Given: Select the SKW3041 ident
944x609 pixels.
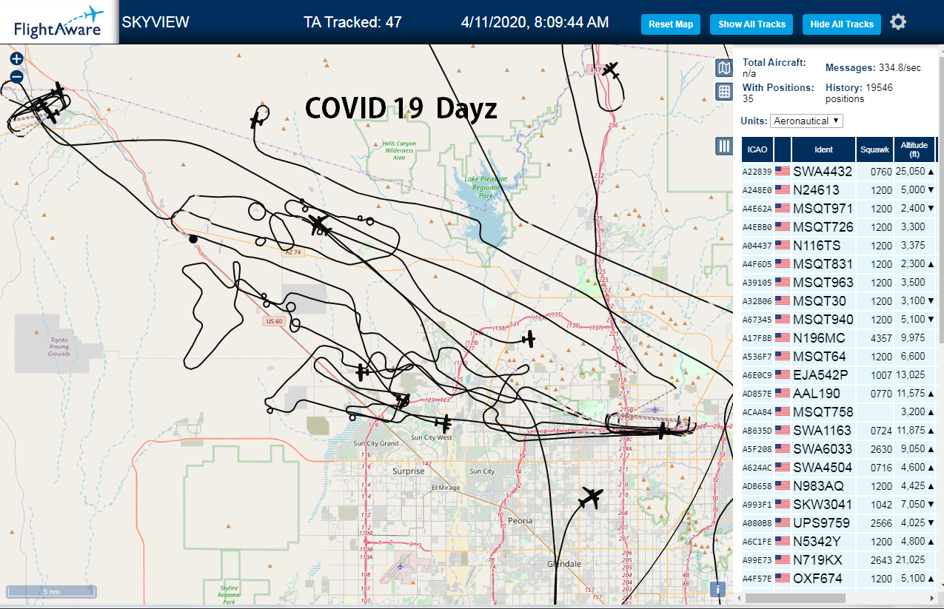Looking at the screenshot, I should [823, 505].
